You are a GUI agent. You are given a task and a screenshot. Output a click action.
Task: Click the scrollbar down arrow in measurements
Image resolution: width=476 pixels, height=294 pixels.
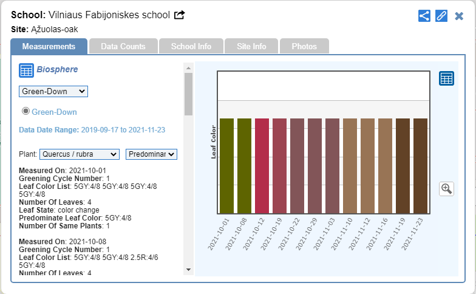pos(188,269)
